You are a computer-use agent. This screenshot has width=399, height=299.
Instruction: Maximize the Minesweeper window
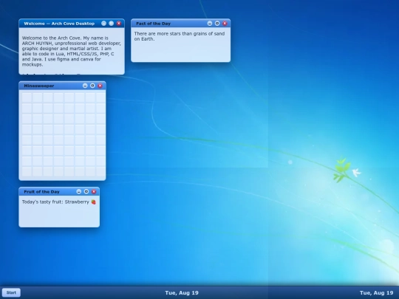(x=92, y=86)
